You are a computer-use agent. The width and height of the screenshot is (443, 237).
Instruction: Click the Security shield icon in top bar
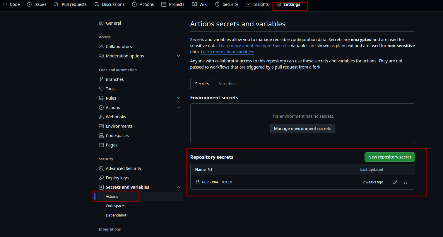point(217,4)
